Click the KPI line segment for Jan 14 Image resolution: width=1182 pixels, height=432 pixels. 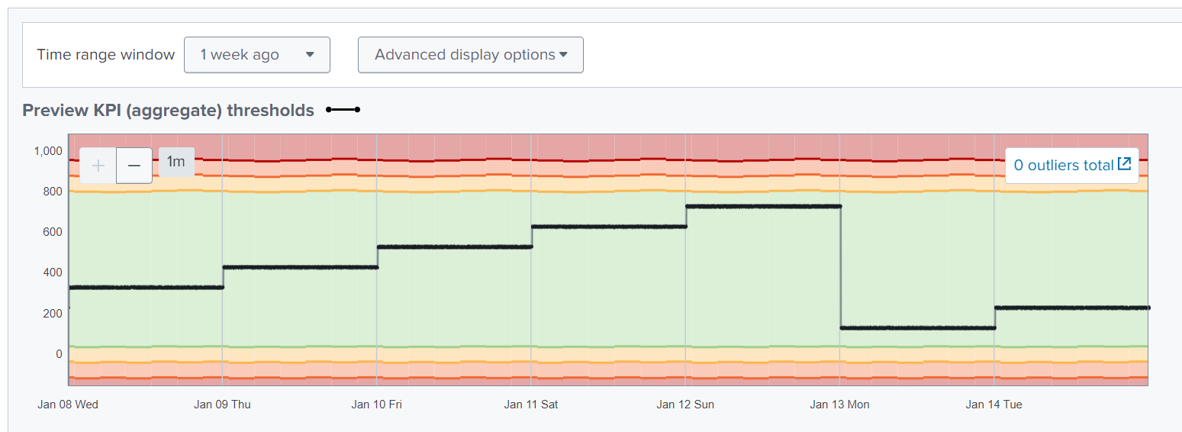1068,308
